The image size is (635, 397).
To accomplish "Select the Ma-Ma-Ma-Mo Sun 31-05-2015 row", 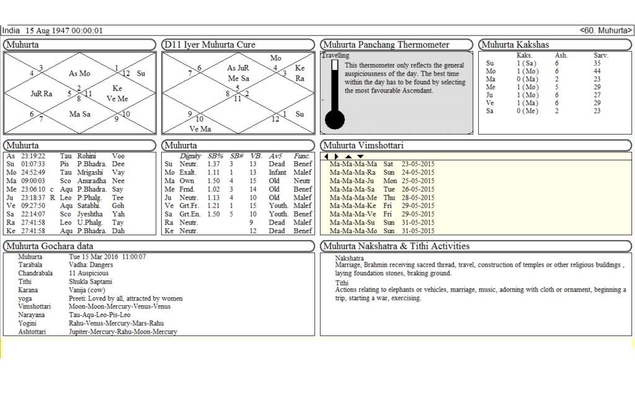I will (382, 231).
